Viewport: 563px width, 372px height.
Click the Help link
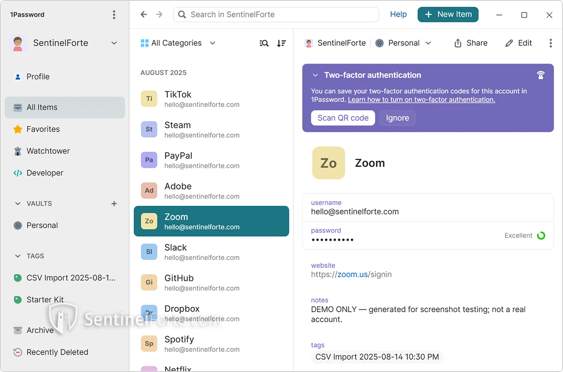(398, 15)
